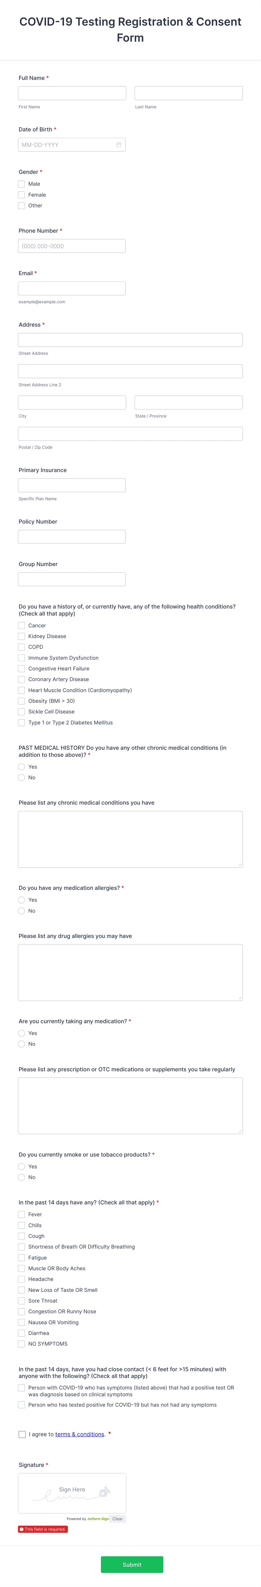
Task: Check the Sore Throat symptom
Action: click(21, 1301)
